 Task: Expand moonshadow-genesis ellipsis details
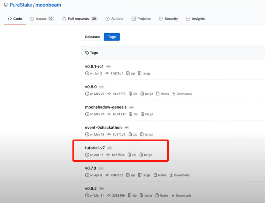(x=131, y=107)
